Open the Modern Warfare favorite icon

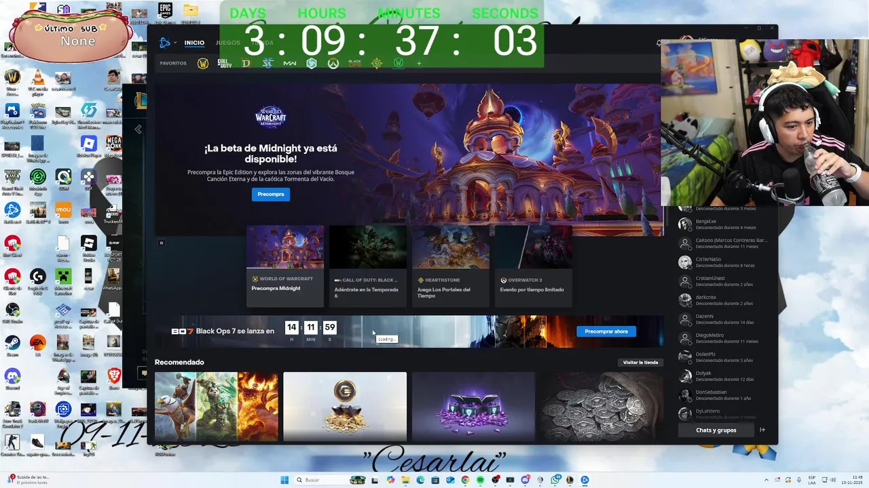click(x=290, y=63)
